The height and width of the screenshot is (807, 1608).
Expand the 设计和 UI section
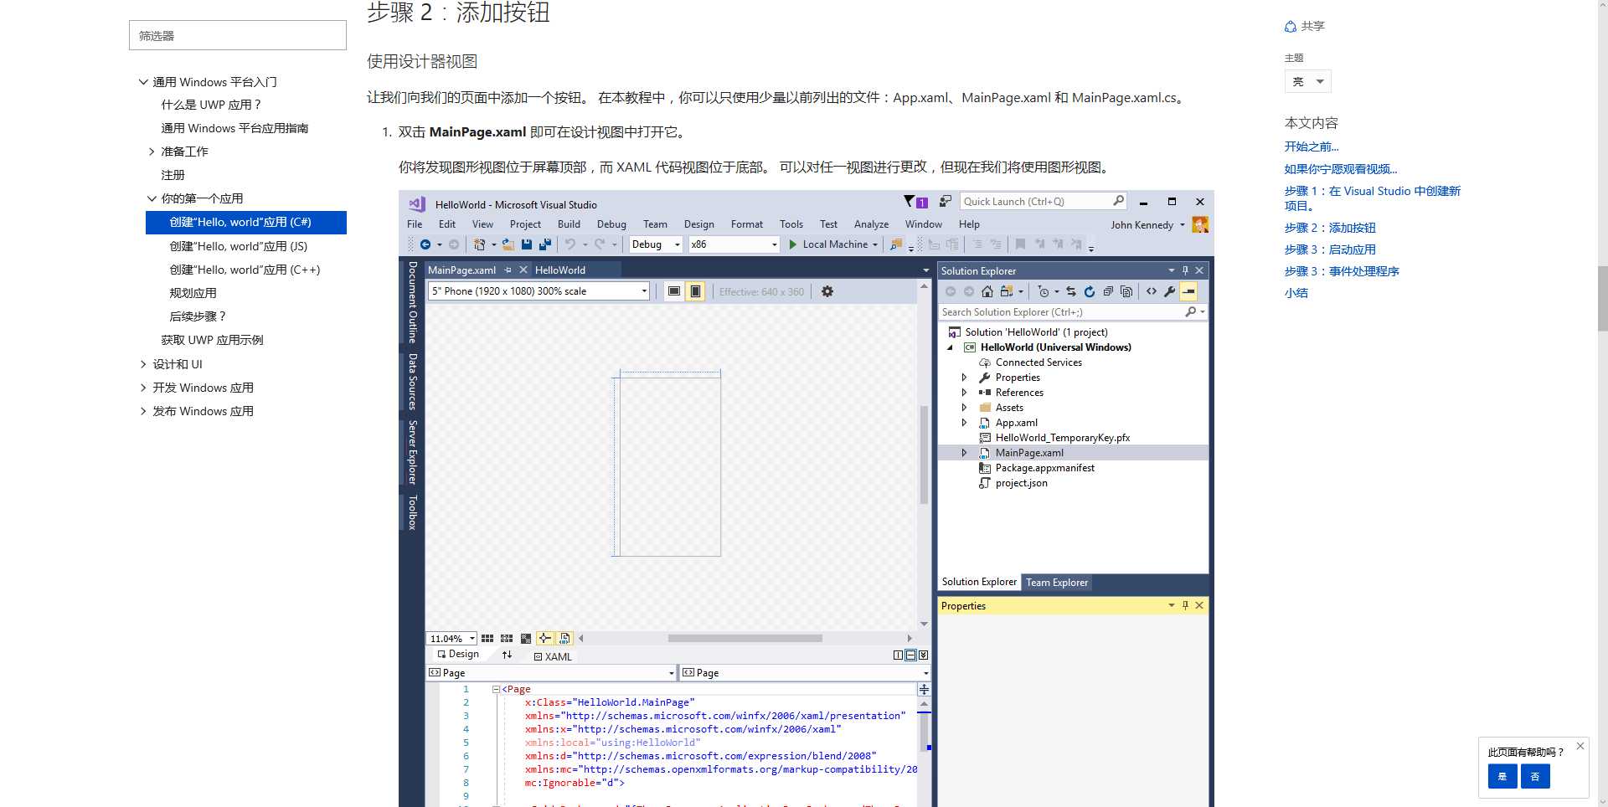[x=143, y=364]
